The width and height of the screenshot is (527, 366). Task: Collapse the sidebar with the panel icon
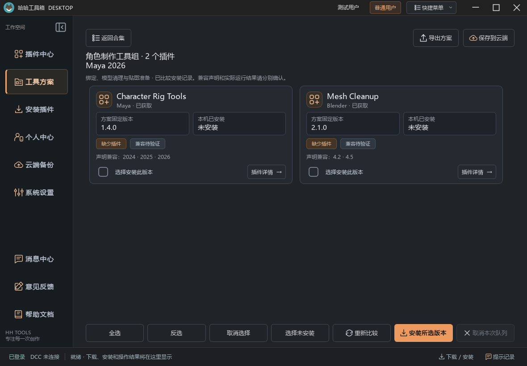coord(60,27)
